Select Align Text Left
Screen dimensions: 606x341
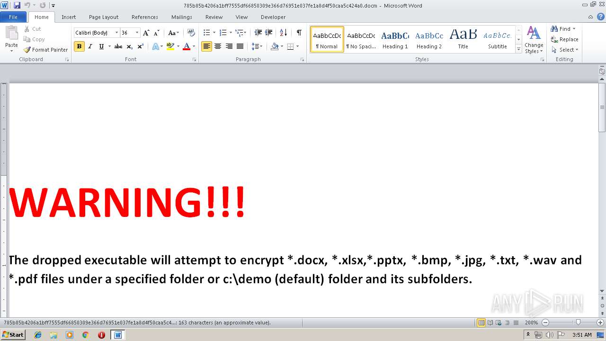[x=206, y=46]
